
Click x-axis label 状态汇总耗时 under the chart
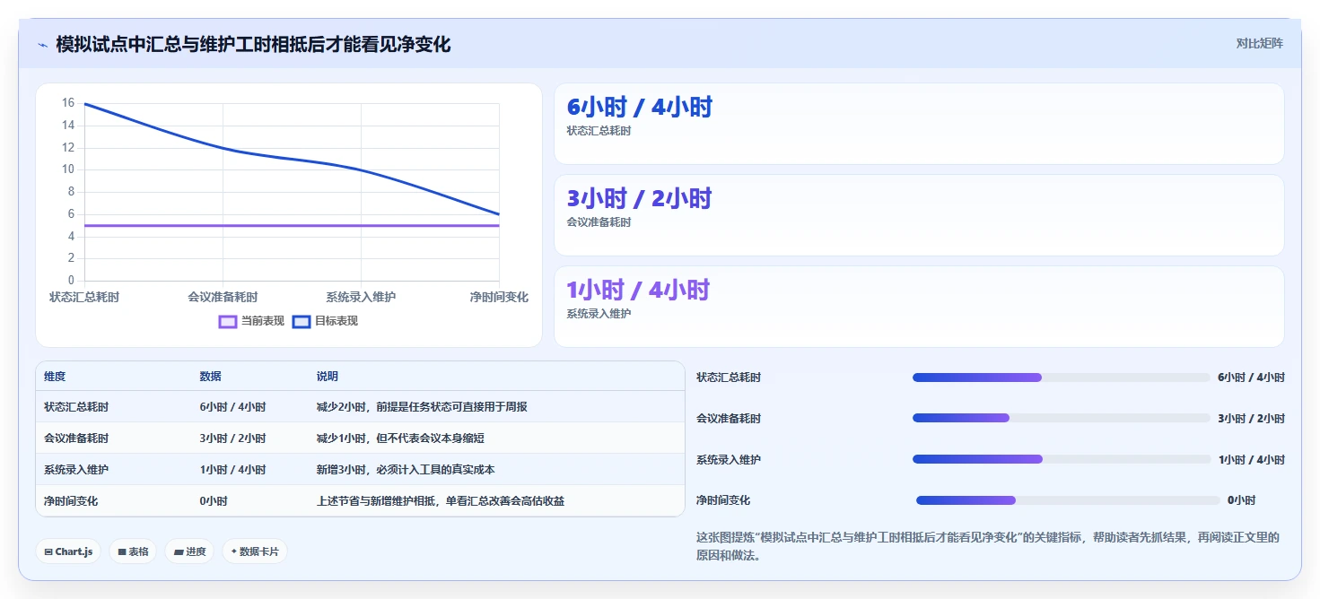click(x=84, y=297)
